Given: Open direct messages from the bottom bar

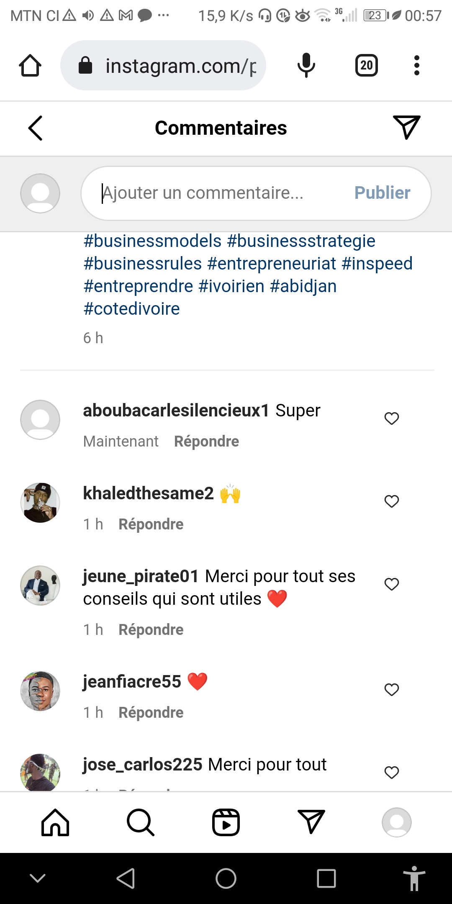Looking at the screenshot, I should [311, 822].
